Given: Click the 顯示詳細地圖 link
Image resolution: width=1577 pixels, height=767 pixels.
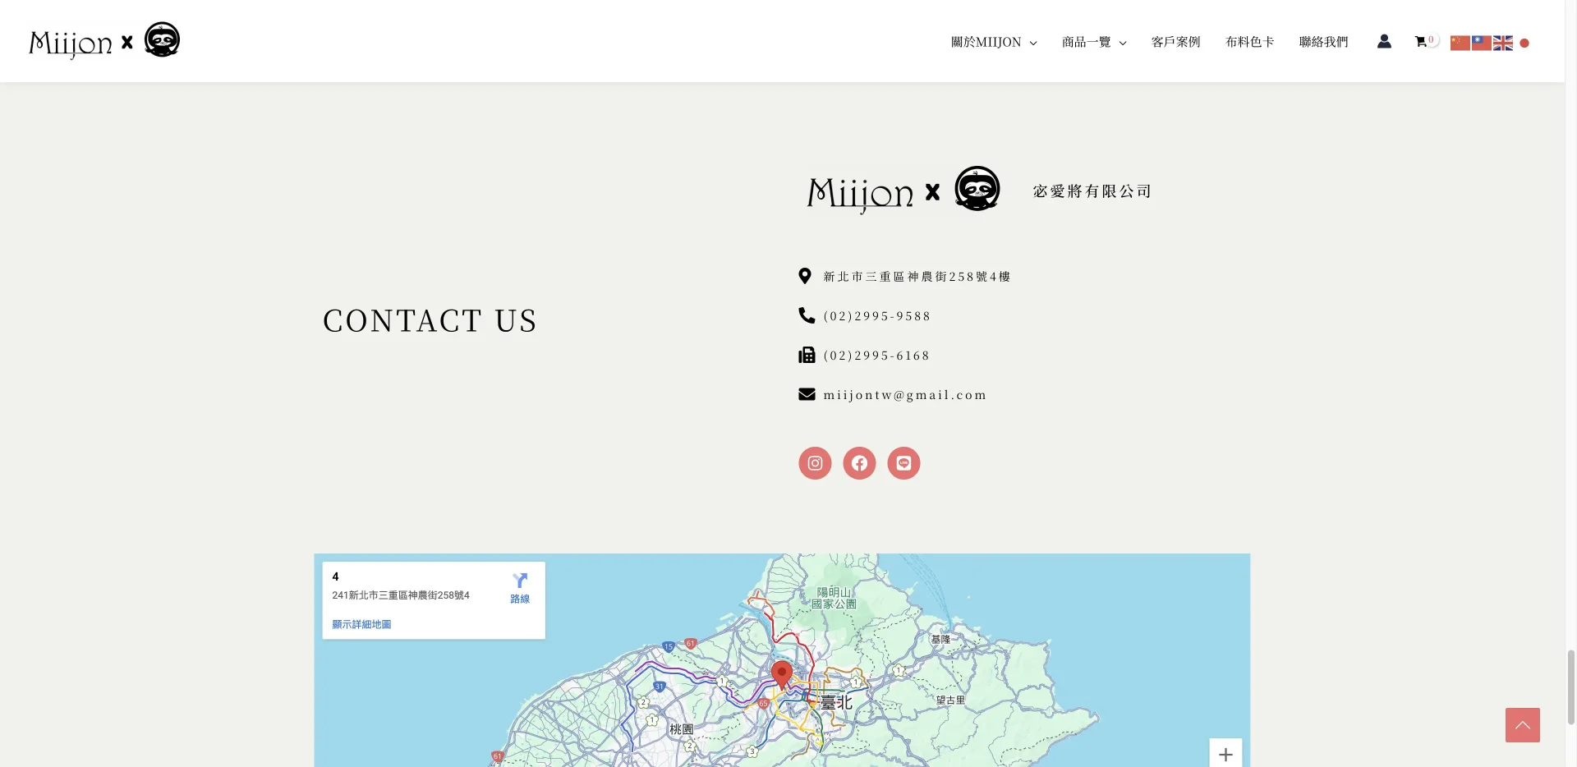Looking at the screenshot, I should point(361,624).
